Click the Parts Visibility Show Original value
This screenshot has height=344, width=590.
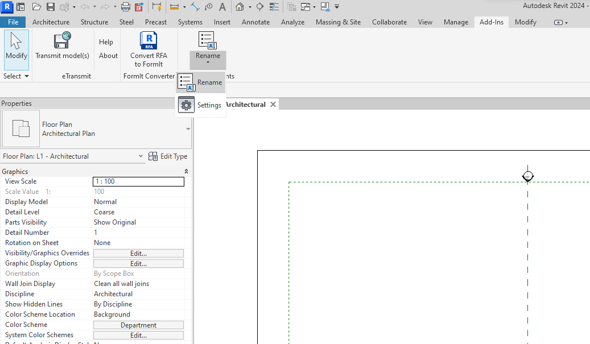click(138, 222)
